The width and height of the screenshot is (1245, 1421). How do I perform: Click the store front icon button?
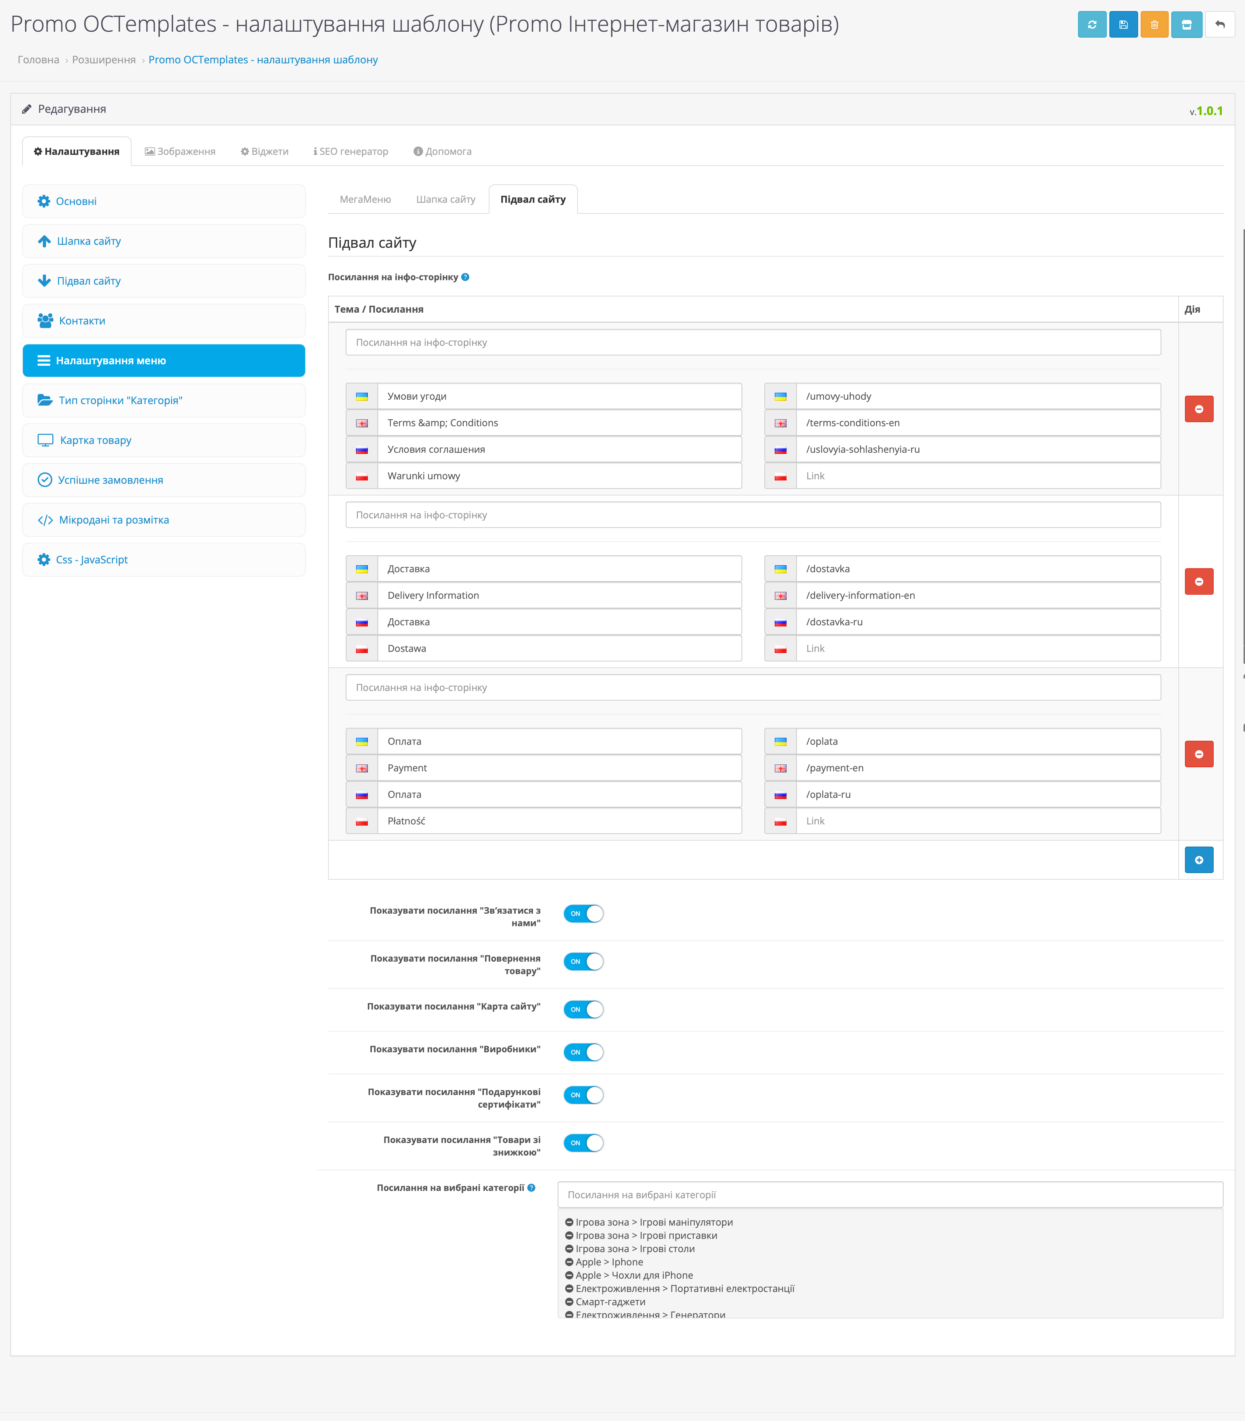(1186, 25)
